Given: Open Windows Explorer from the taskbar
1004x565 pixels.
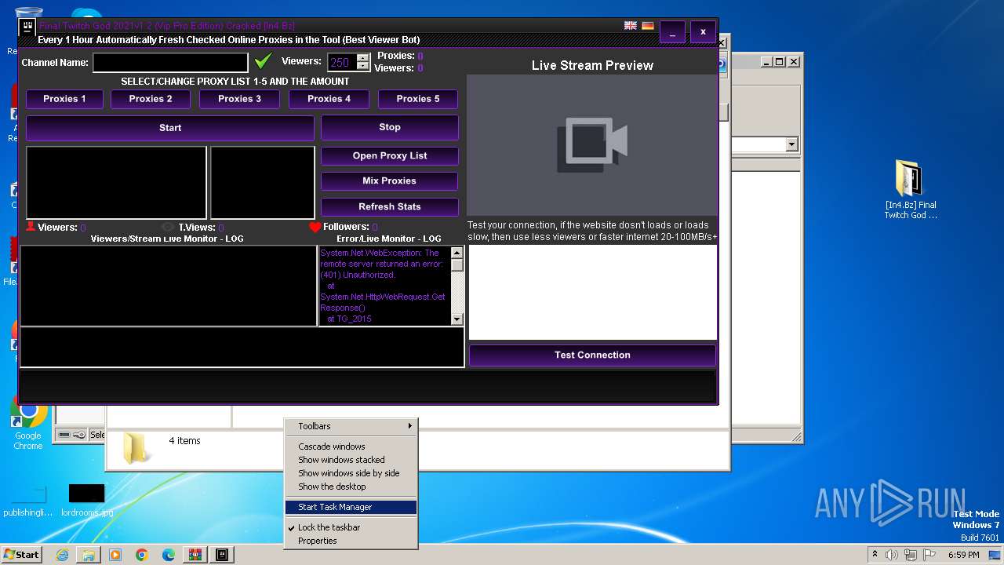Looking at the screenshot, I should coord(89,555).
